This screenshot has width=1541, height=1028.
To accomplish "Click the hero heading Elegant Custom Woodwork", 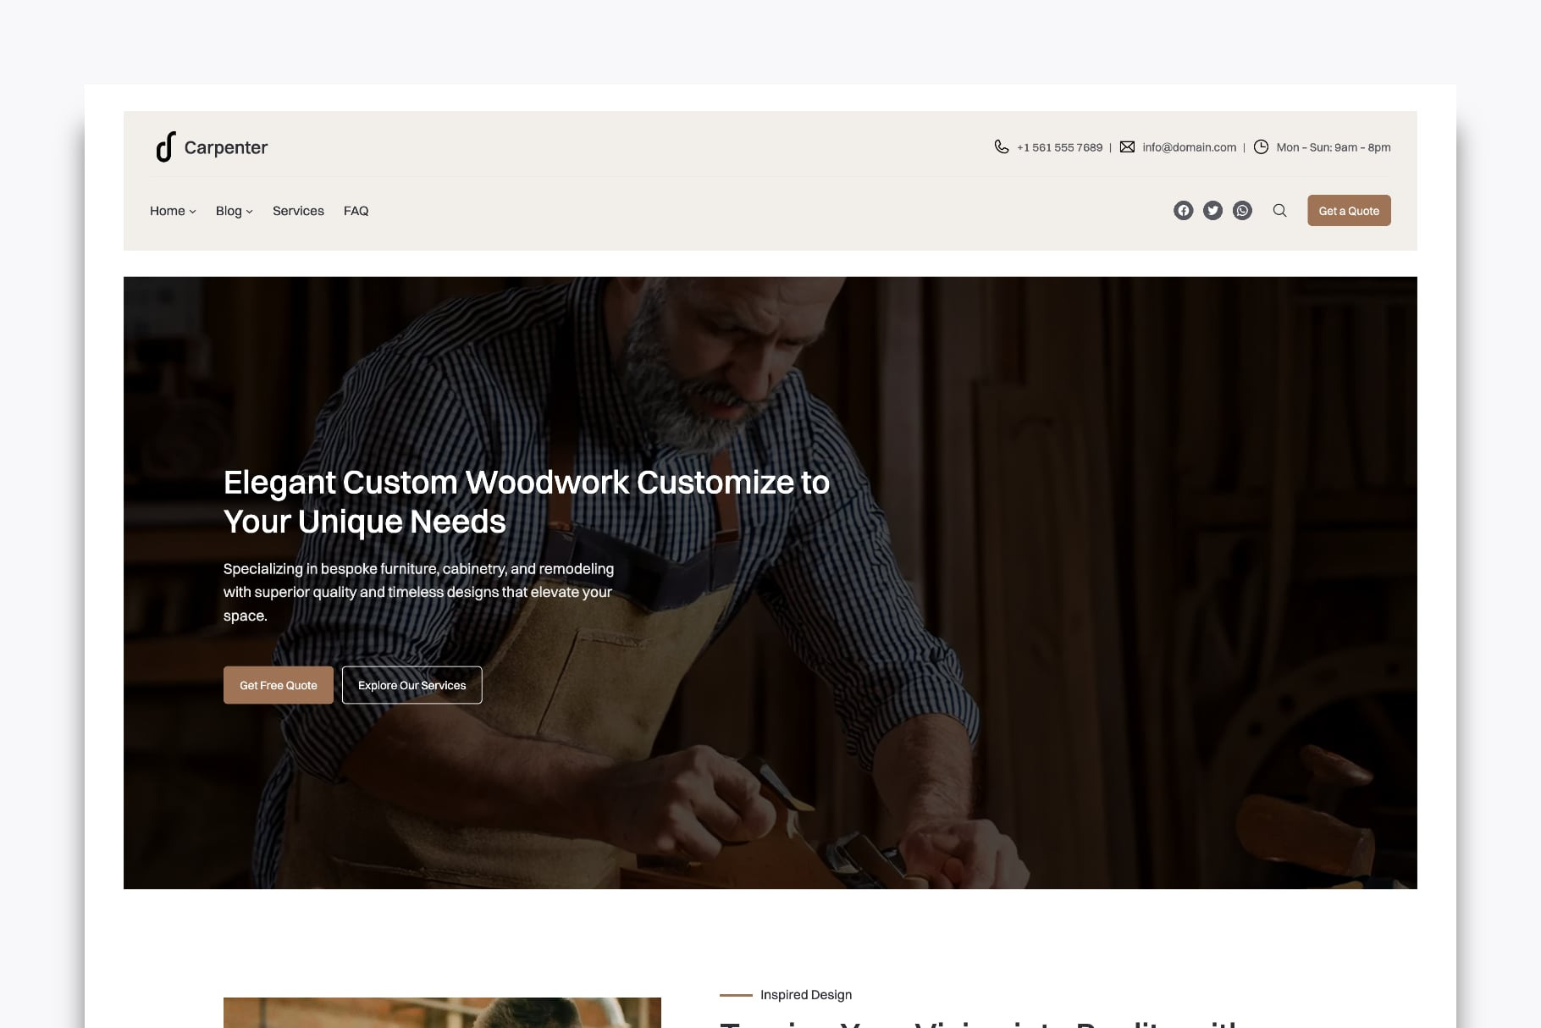I will coord(526,502).
